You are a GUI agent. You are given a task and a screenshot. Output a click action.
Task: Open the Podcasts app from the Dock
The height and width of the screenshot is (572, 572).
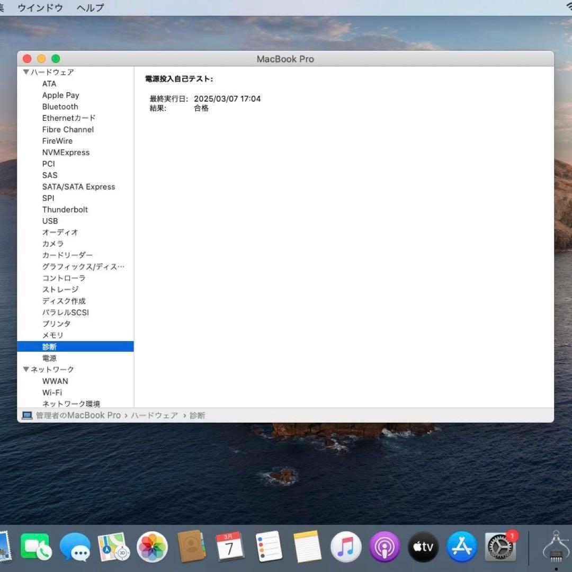[385, 546]
